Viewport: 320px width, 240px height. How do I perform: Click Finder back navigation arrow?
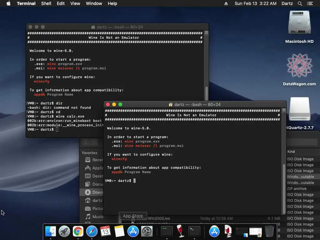pos(86,142)
